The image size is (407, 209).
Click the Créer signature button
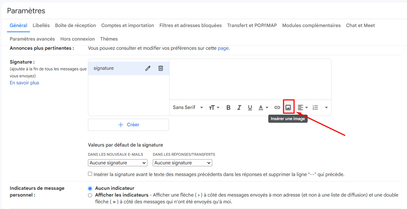tap(128, 125)
